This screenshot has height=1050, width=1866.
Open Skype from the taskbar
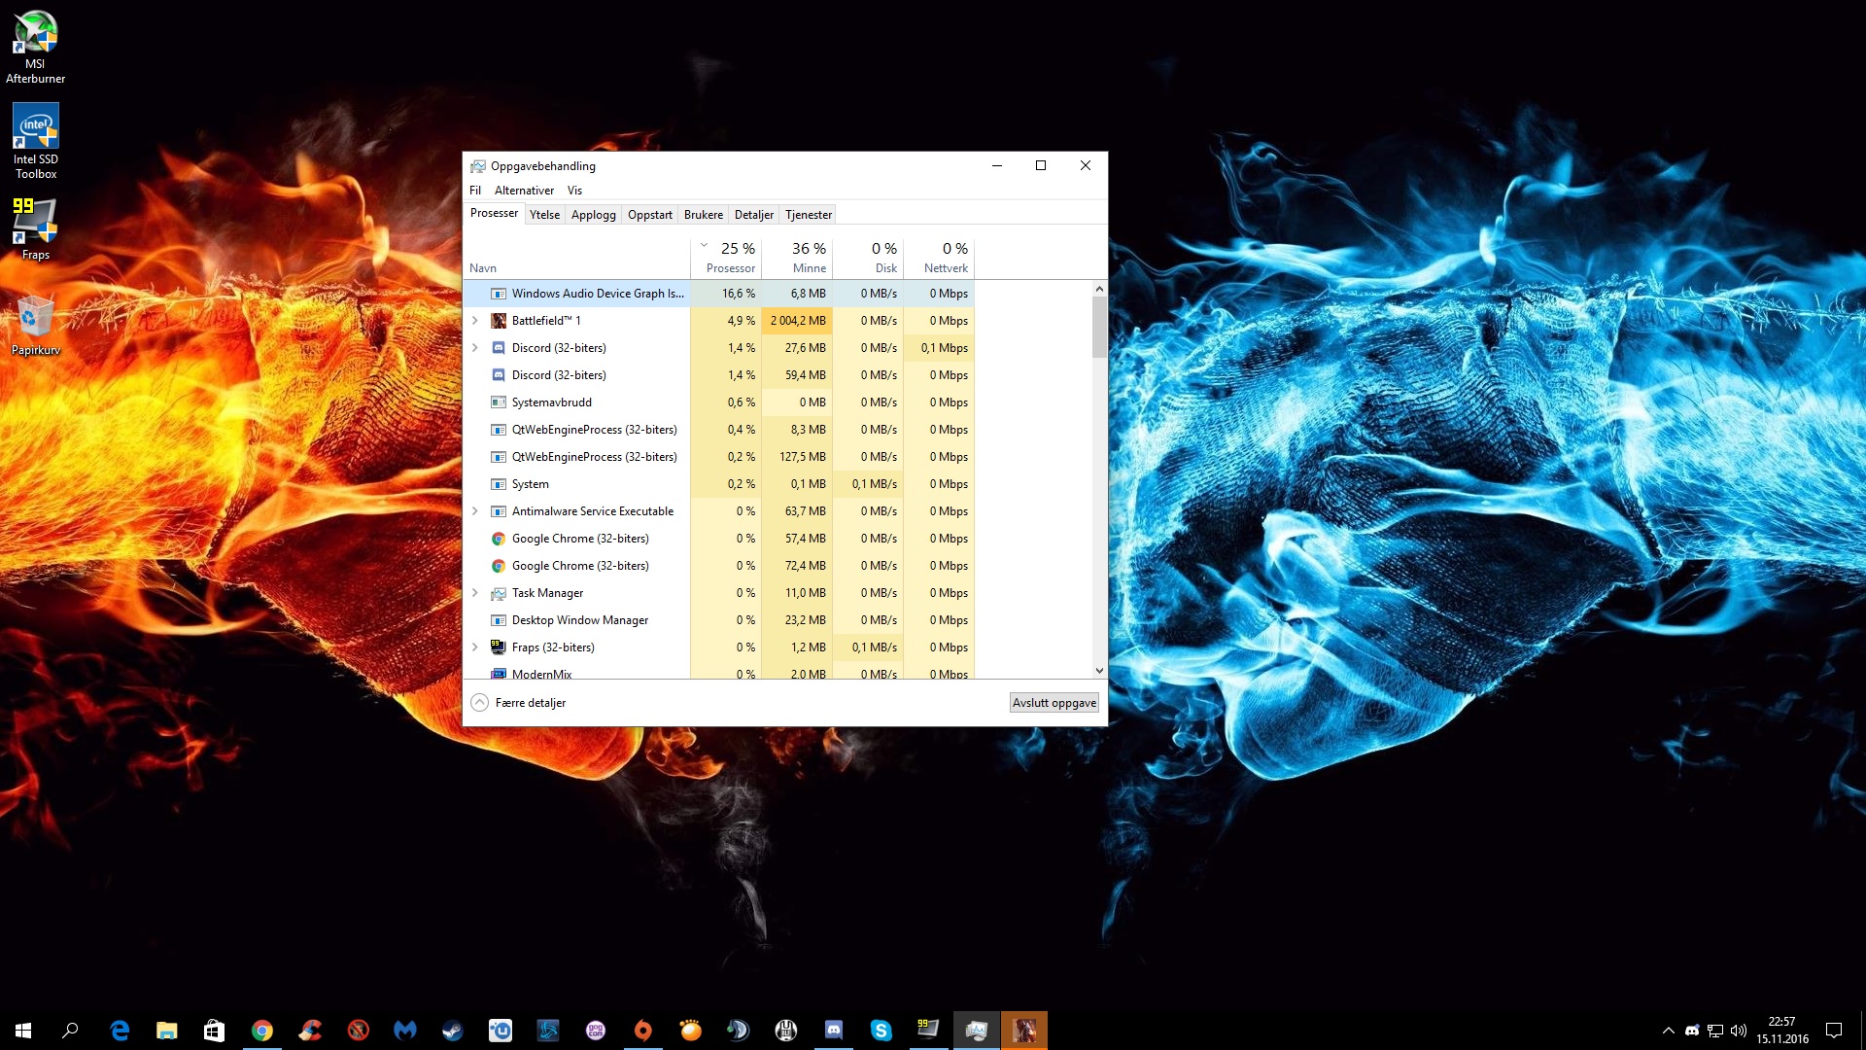point(881,1031)
